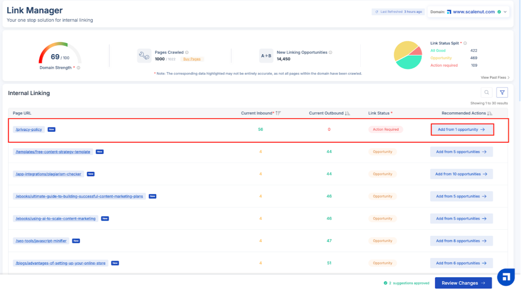Click info icon beside New Linking Opportunities

click(330, 52)
